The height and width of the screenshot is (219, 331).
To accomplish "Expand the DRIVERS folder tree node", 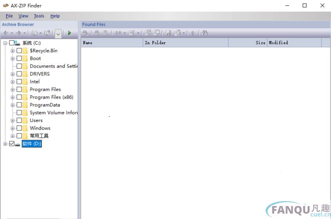I will pyautogui.click(x=13, y=74).
